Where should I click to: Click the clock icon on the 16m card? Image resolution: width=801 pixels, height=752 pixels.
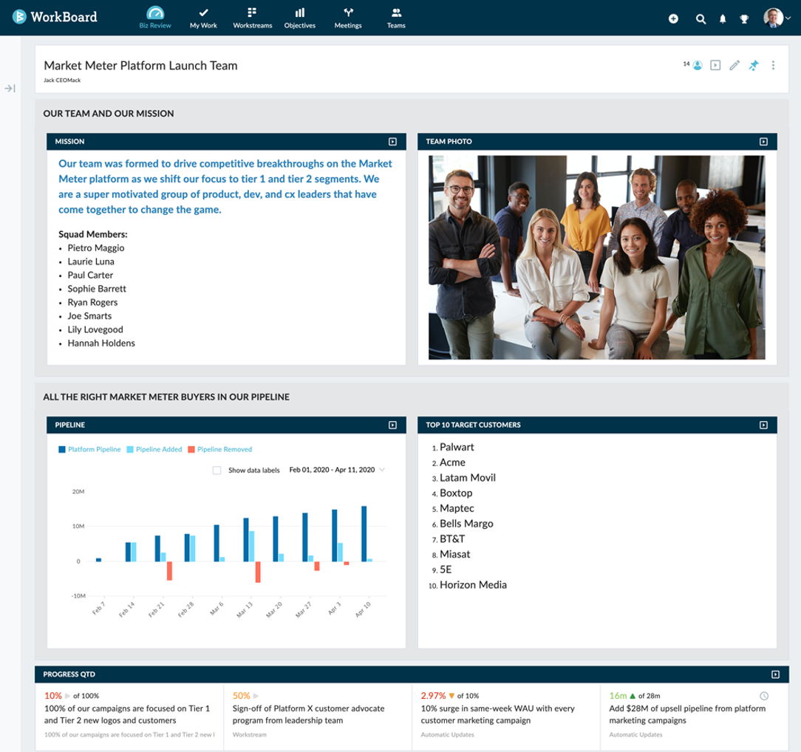(x=764, y=696)
